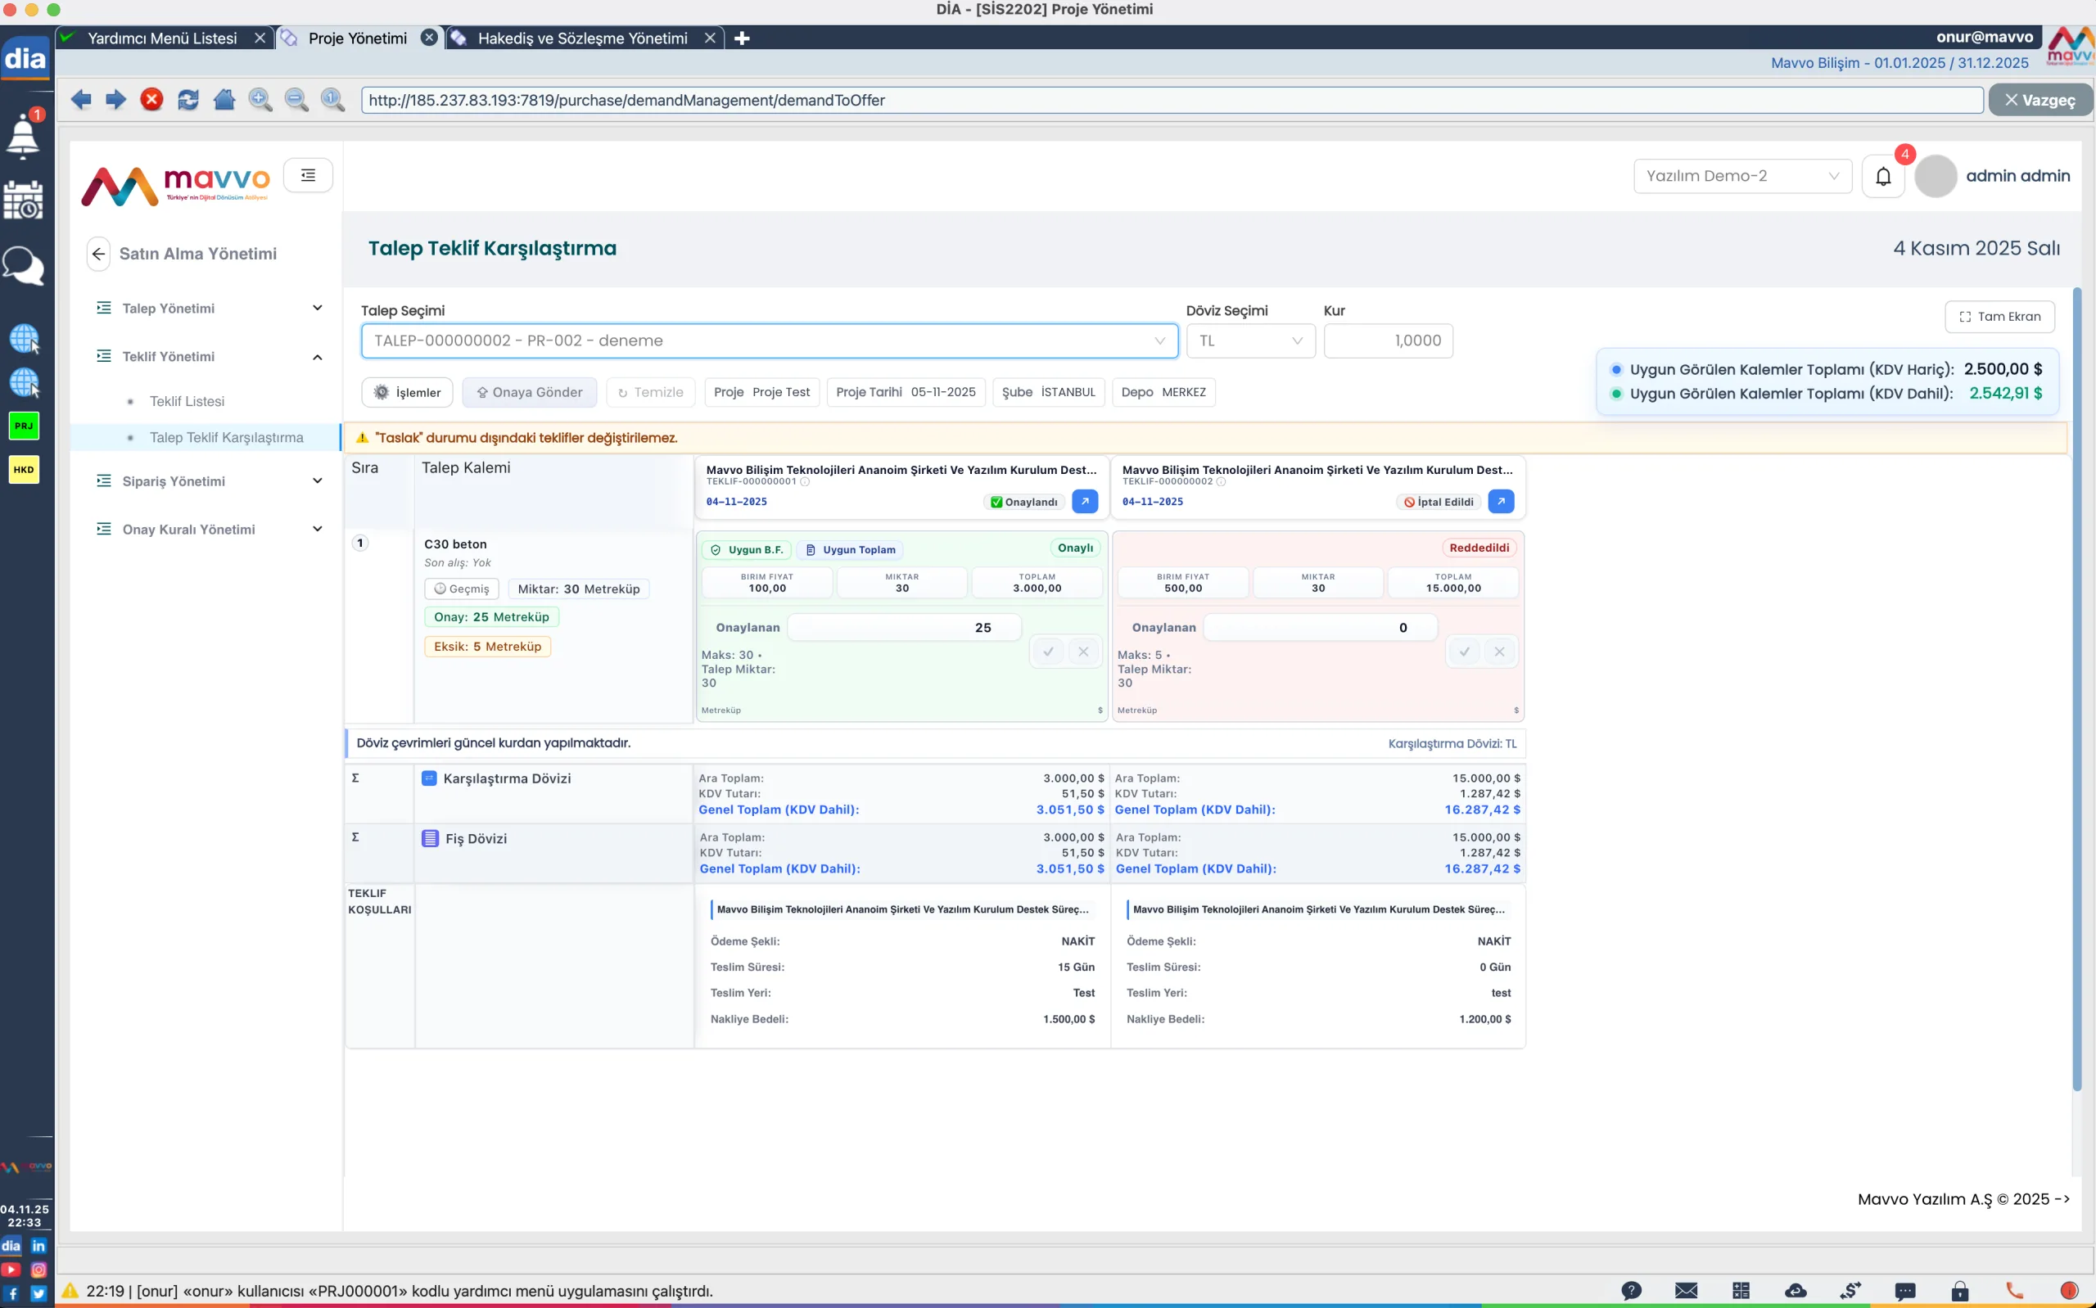Reject first offer quantity with X

click(1083, 652)
